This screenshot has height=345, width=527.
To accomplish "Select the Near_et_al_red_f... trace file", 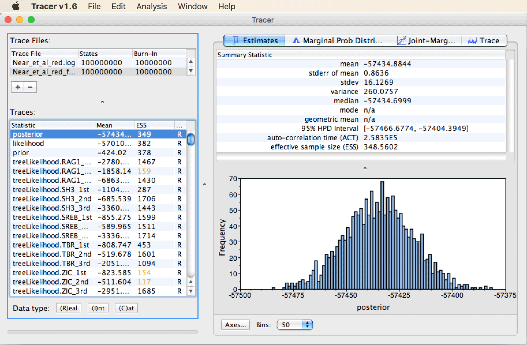I will pos(98,72).
